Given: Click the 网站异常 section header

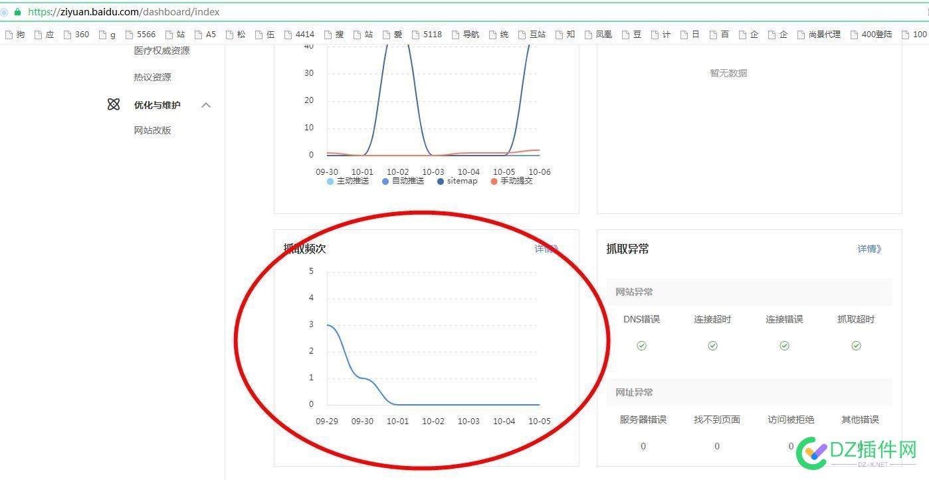Looking at the screenshot, I should pyautogui.click(x=749, y=292).
